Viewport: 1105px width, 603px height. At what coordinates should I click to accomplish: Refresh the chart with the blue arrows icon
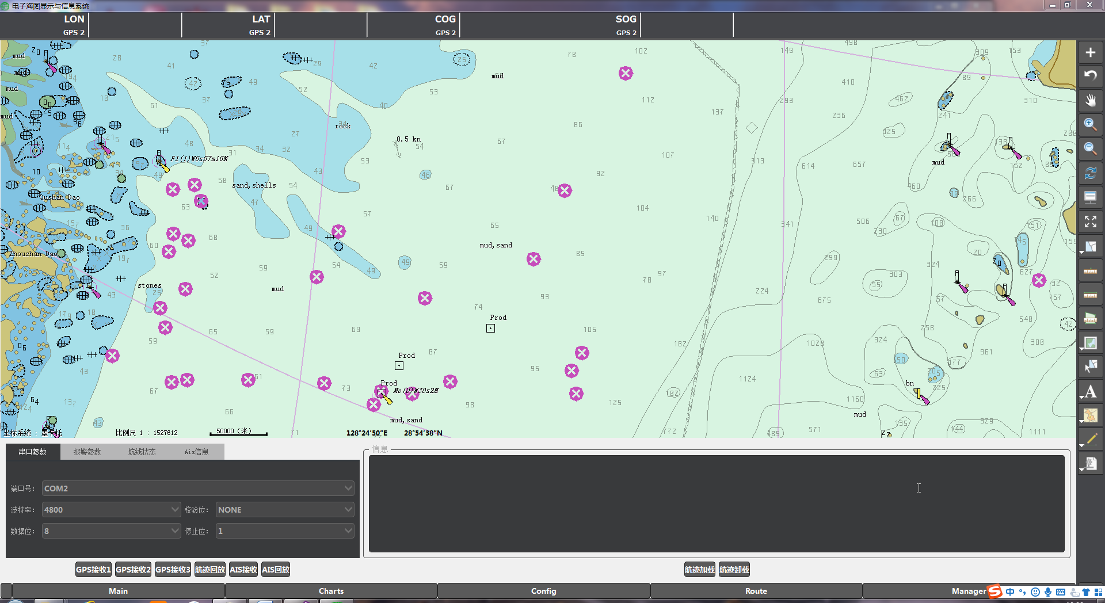click(1090, 173)
